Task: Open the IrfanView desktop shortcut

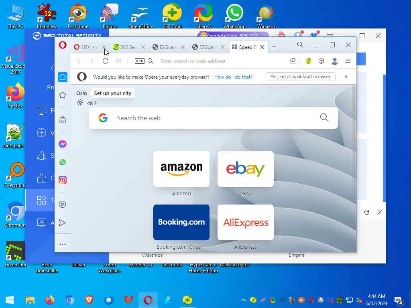Action: (47, 16)
